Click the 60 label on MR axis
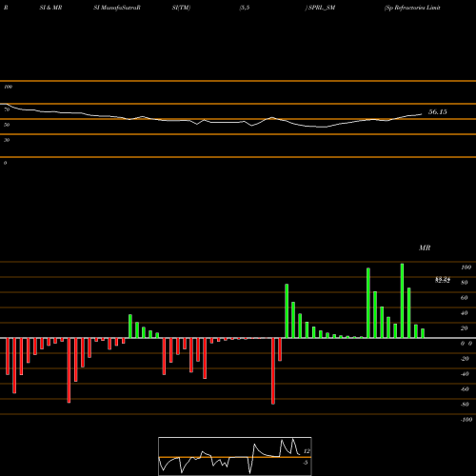This screenshot has height=476, width=476. tap(465, 298)
